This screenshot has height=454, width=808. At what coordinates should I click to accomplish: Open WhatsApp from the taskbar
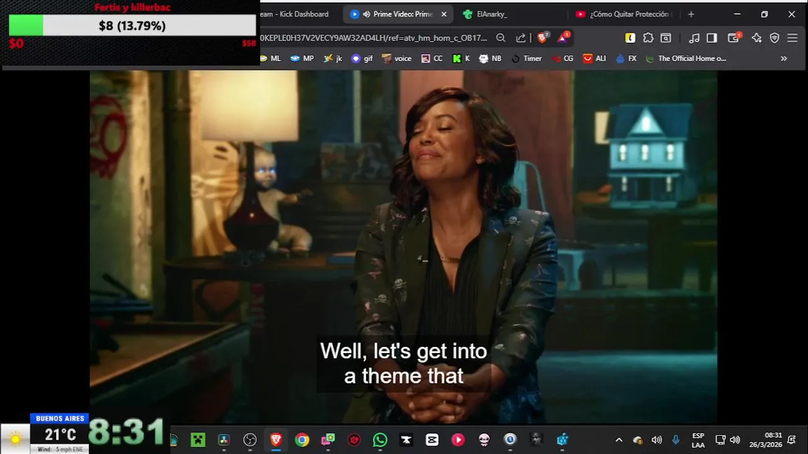click(x=380, y=439)
